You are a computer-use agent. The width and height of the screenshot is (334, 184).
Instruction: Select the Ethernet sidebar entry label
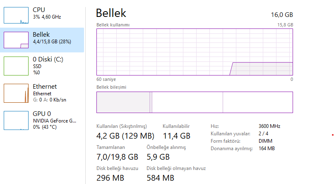pos(45,87)
